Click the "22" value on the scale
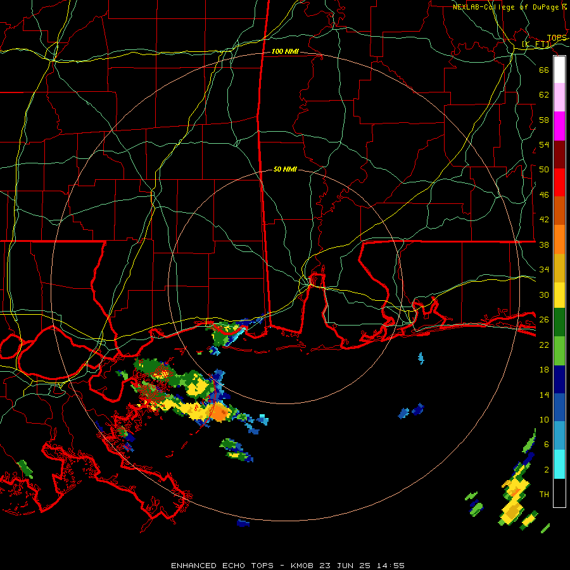The image size is (570, 570). pyautogui.click(x=544, y=345)
